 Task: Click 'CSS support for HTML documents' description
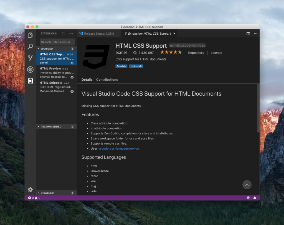pyautogui.click(x=141, y=59)
